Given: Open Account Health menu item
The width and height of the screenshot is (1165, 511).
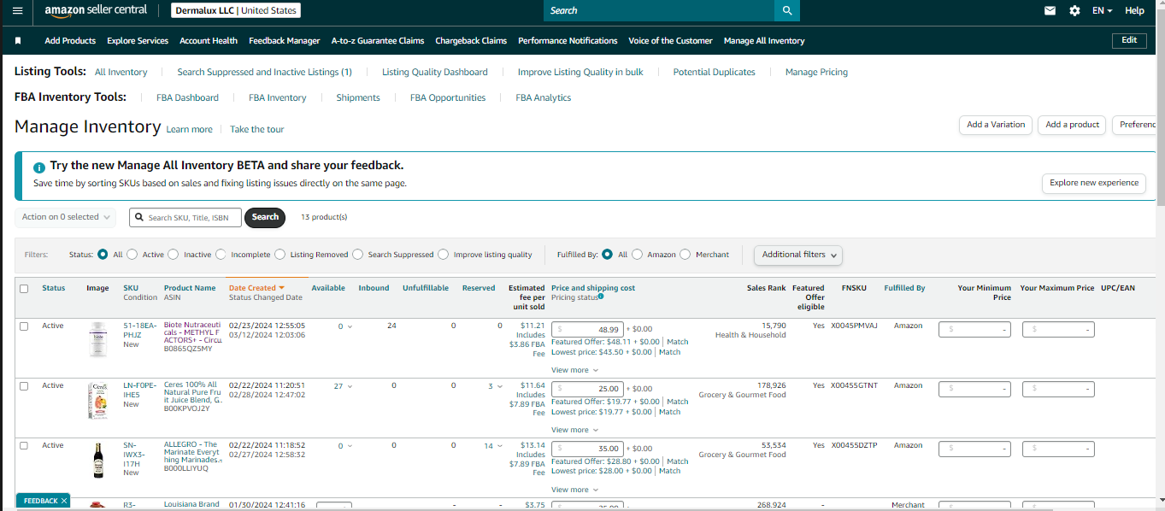Looking at the screenshot, I should point(209,40).
